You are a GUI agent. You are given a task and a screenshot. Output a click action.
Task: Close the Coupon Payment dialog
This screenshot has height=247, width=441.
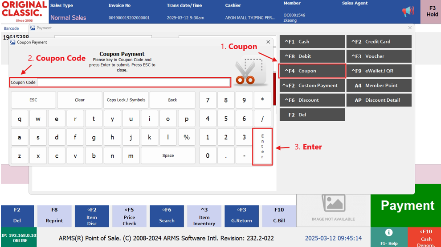(268, 42)
